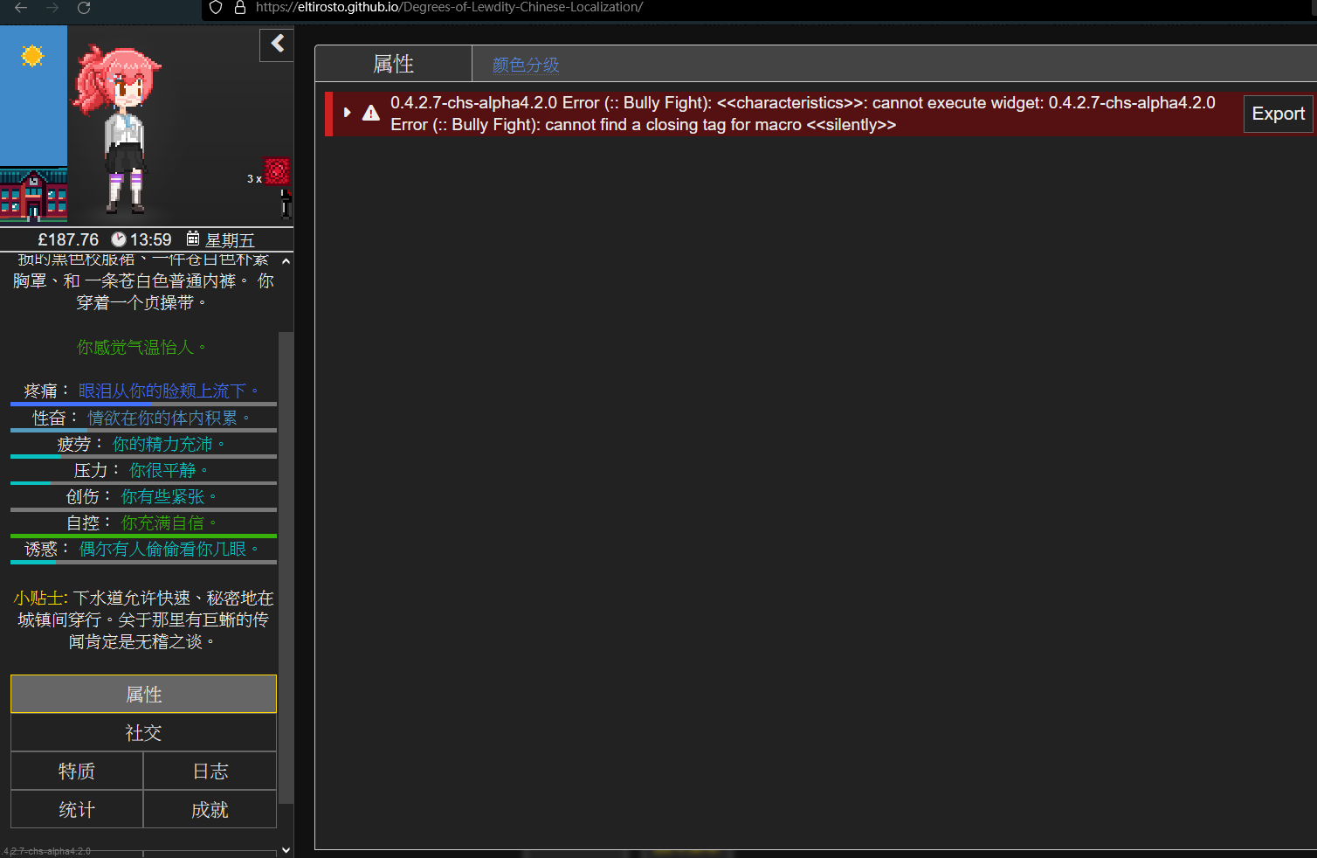The image size is (1317, 858).
Task: View achievements via the 成就 button
Action: [x=209, y=809]
